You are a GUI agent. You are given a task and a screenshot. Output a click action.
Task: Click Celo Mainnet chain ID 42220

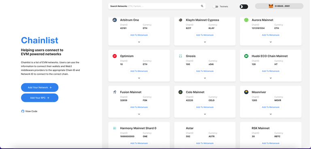(x=190, y=100)
